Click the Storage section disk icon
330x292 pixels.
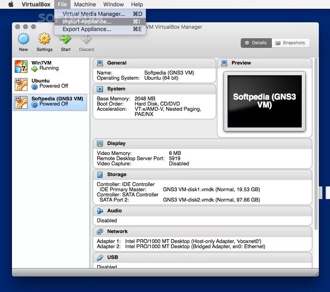point(100,174)
